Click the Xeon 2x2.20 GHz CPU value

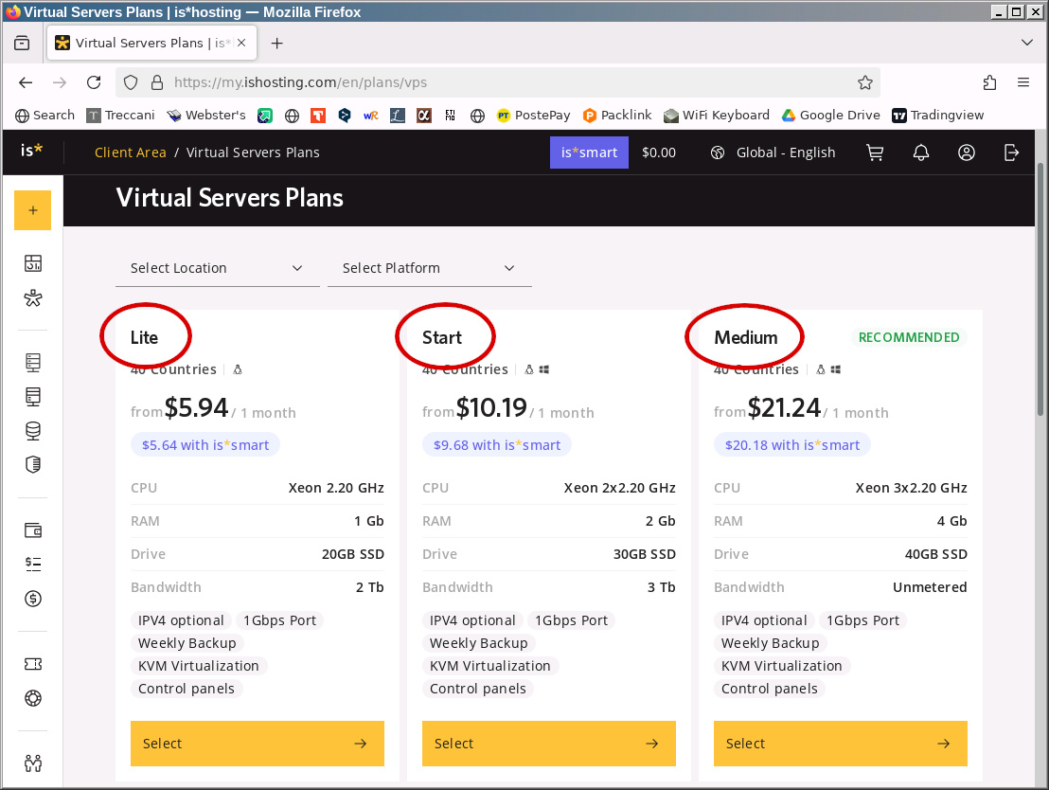[x=619, y=488]
